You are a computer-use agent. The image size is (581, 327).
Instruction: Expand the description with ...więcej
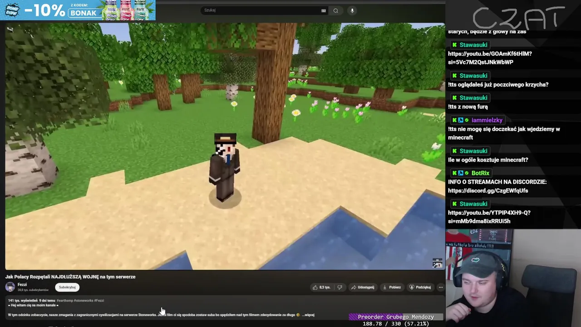pos(308,315)
